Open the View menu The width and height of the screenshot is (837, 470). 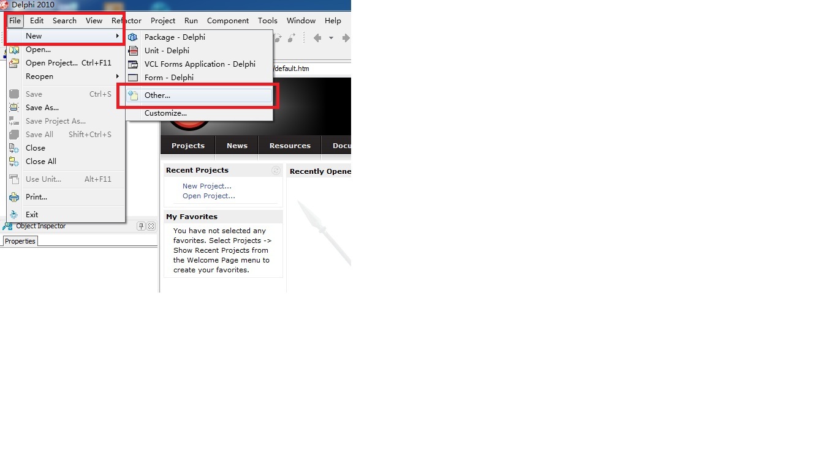pos(94,20)
